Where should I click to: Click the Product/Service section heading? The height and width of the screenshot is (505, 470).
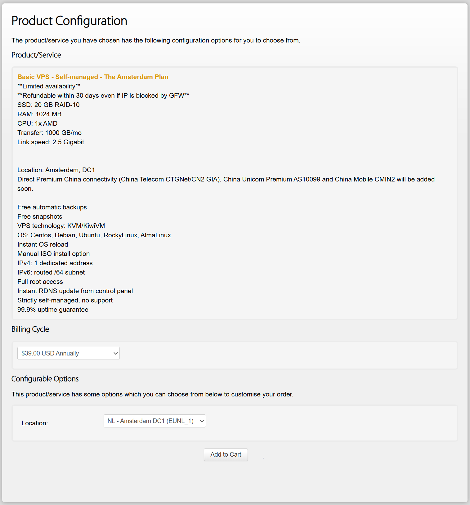(36, 55)
